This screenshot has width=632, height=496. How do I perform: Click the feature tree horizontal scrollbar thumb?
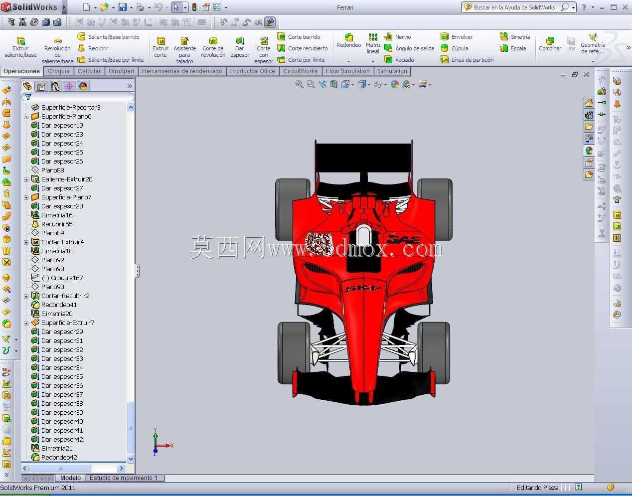[x=61, y=468]
